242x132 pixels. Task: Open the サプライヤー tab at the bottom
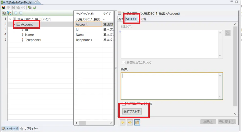tap(30, 129)
